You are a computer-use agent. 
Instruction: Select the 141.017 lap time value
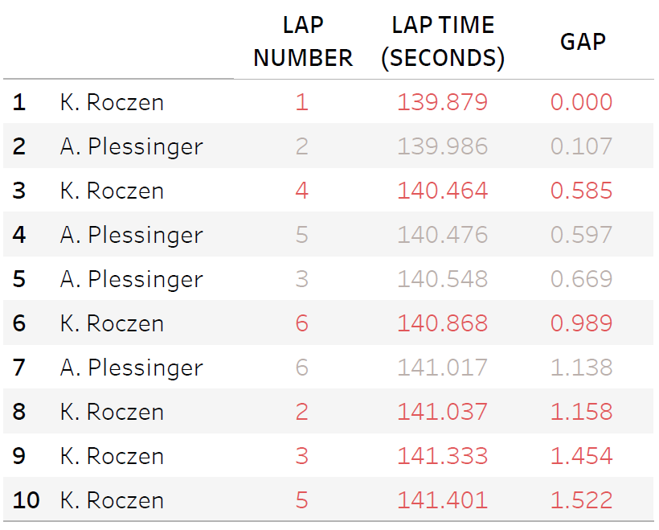[x=442, y=368]
